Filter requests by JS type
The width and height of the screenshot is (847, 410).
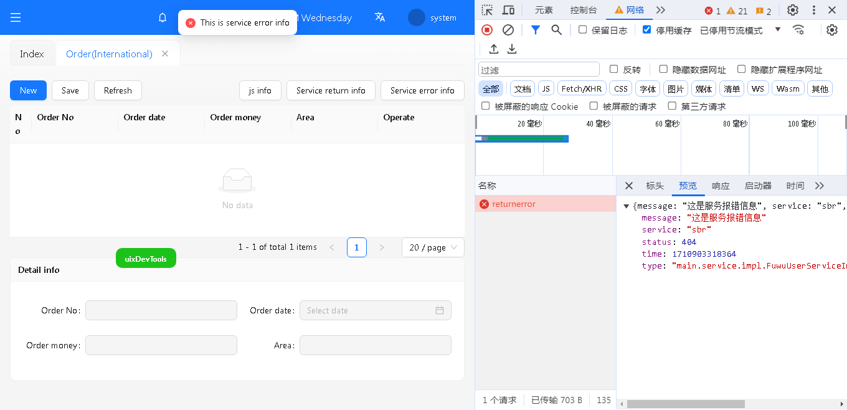(x=546, y=88)
